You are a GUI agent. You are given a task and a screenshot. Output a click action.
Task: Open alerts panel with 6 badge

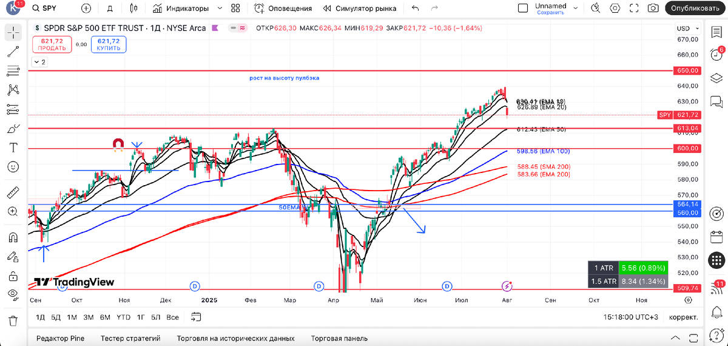tap(717, 55)
